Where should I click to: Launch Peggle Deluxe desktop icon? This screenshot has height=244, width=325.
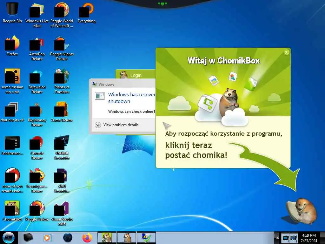click(x=37, y=211)
